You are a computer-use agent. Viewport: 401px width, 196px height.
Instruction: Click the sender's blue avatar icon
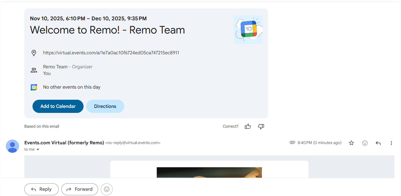(x=12, y=146)
